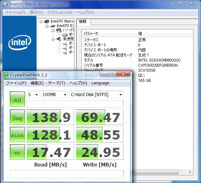
Task: Collapse the ハード drives tree branch
Action: click(53, 30)
